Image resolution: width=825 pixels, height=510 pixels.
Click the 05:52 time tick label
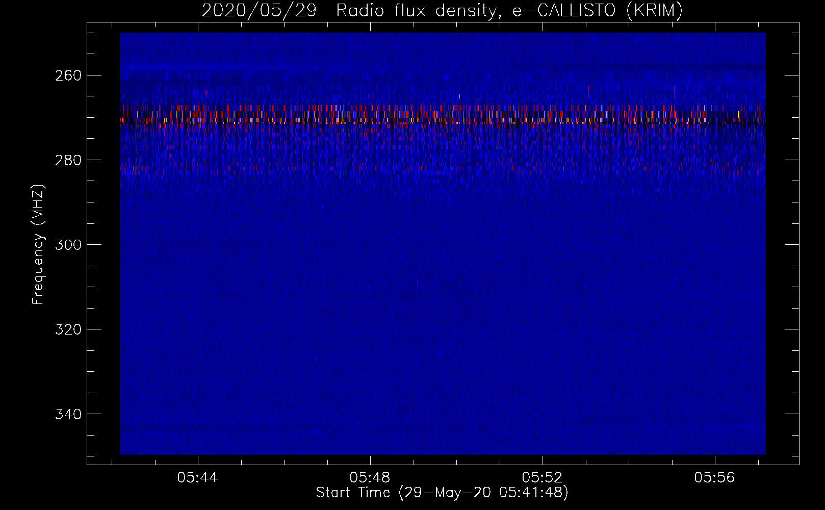(543, 478)
